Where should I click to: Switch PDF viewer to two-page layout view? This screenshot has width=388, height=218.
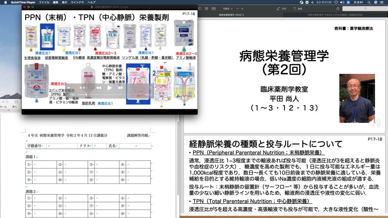click(213, 9)
